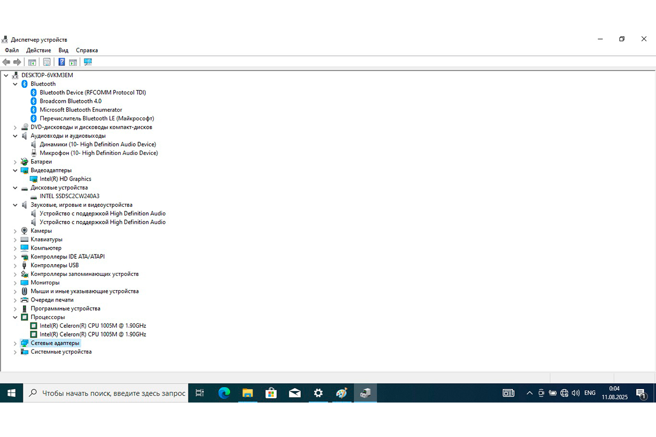Open File Explorer from the taskbar
656x437 pixels.
click(247, 393)
